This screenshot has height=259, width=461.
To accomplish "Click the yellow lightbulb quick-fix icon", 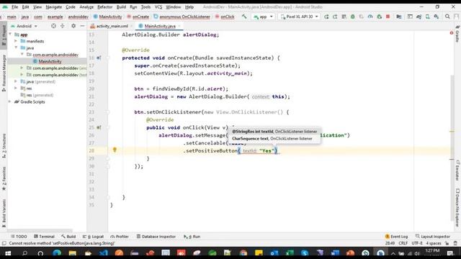I will click(115, 150).
